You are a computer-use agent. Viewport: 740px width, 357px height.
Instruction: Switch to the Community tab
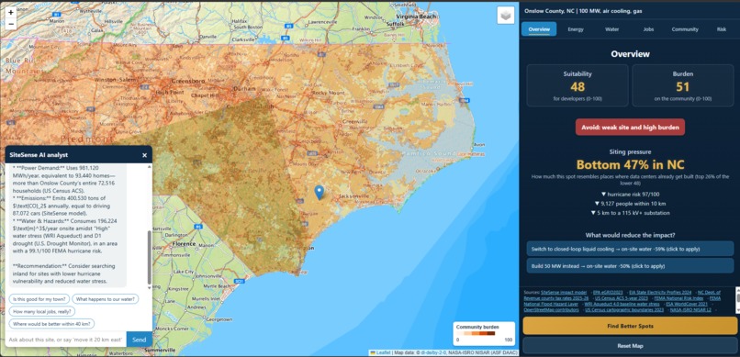tap(685, 29)
